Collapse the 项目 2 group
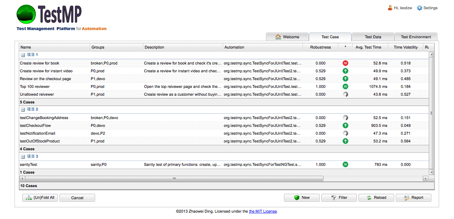The image size is (454, 219). coord(23,109)
